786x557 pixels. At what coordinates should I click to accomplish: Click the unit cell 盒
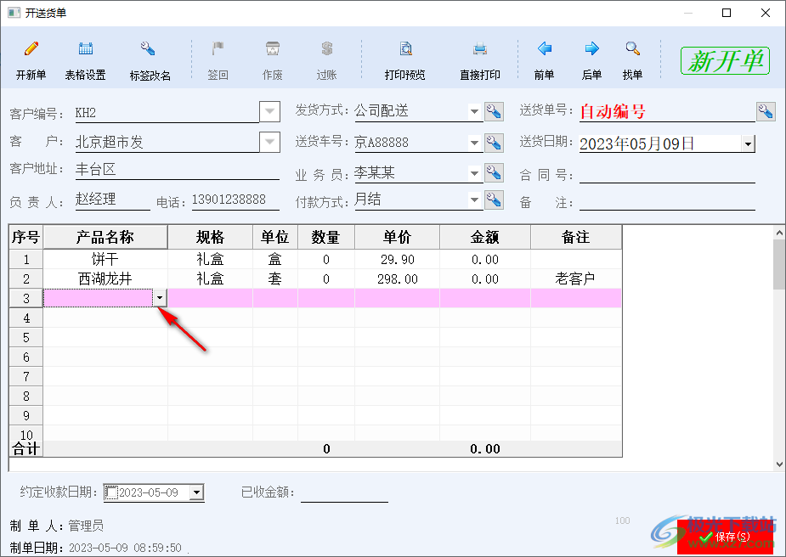click(x=275, y=260)
